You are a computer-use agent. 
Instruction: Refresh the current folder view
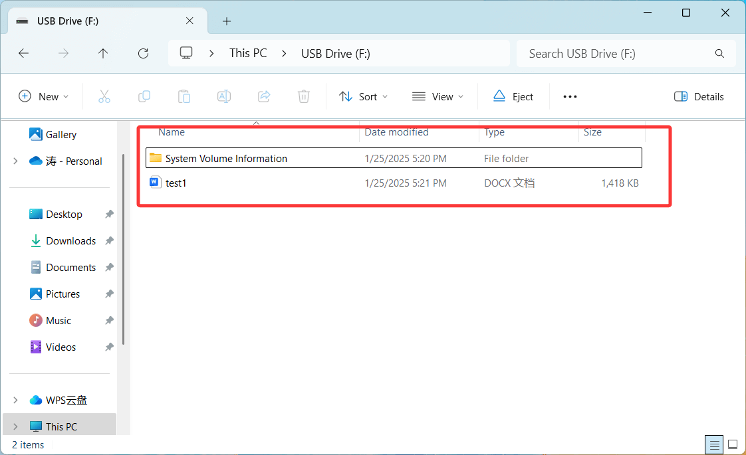tap(143, 54)
